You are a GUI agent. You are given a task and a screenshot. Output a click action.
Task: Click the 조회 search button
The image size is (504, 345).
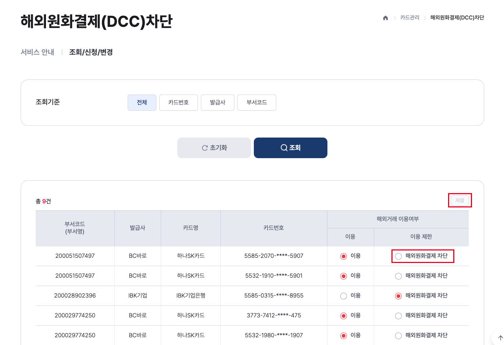click(291, 148)
